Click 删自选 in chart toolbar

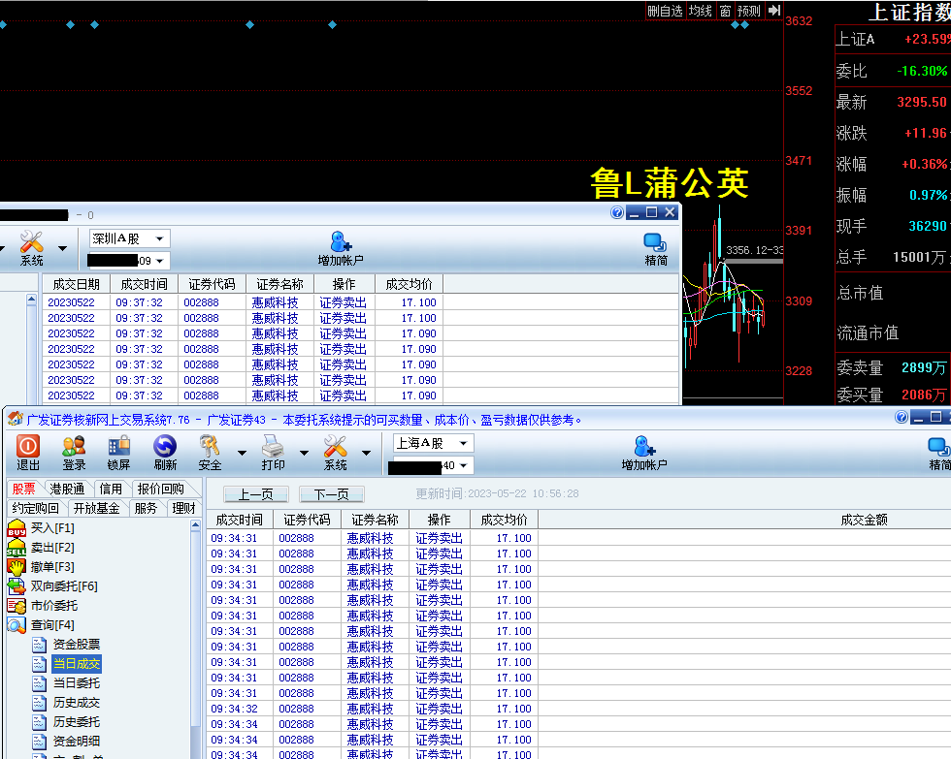tap(666, 11)
